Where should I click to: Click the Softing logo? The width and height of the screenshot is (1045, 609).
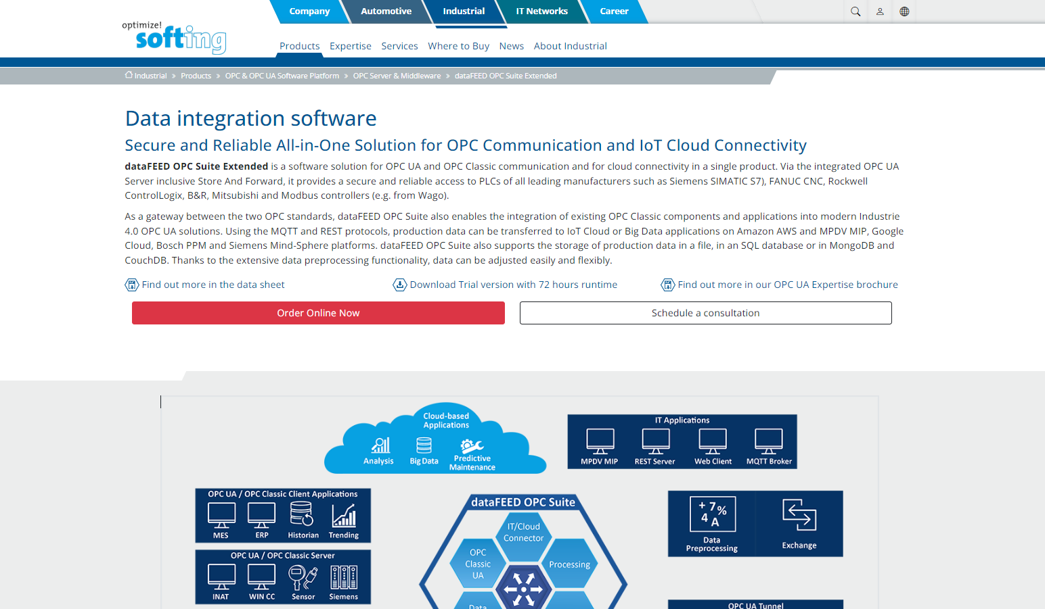click(174, 37)
